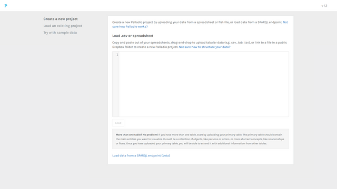Click the Load button
The height and width of the screenshot is (189, 337).
(x=118, y=123)
